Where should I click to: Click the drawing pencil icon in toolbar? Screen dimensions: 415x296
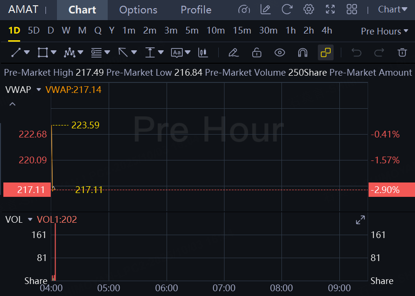234,52
